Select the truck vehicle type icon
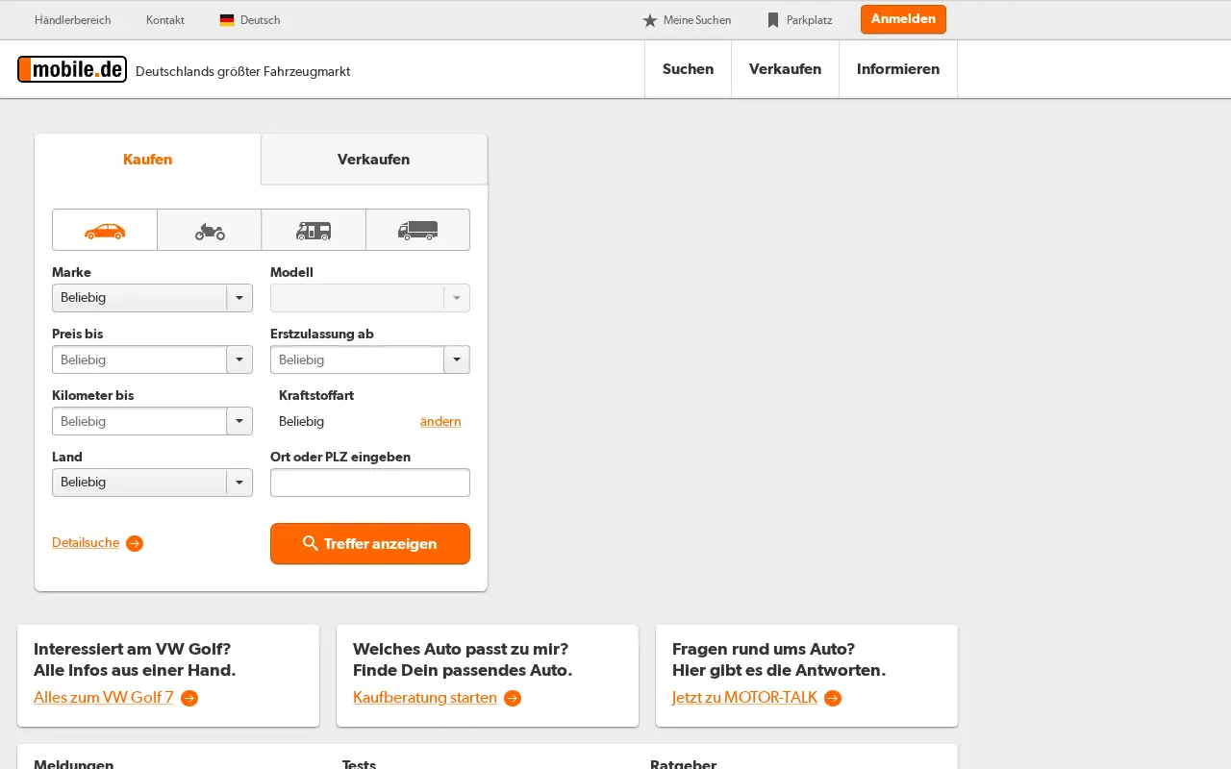 pyautogui.click(x=417, y=231)
